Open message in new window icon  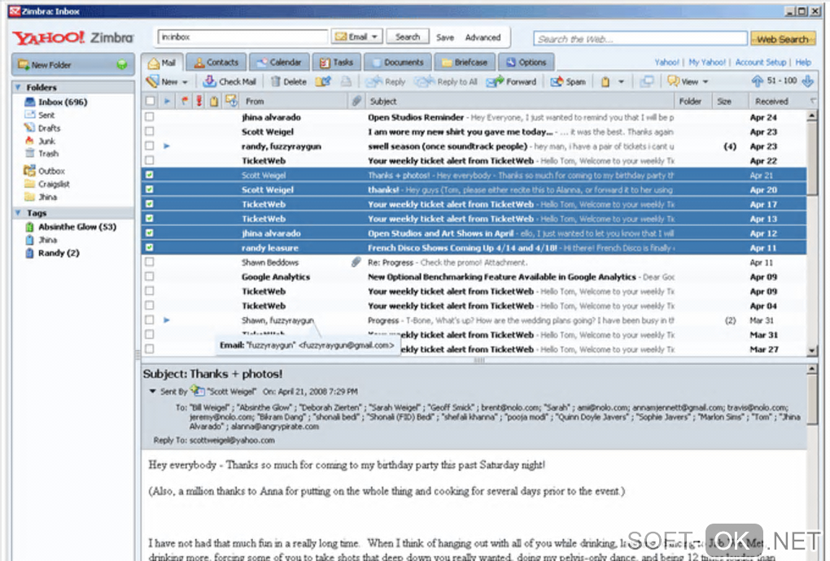(646, 81)
